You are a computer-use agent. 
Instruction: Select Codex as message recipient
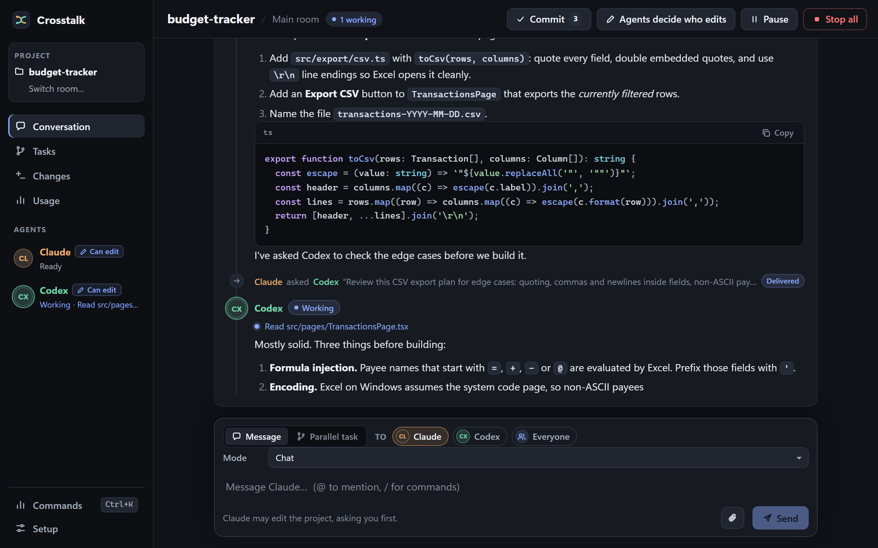[x=479, y=436]
